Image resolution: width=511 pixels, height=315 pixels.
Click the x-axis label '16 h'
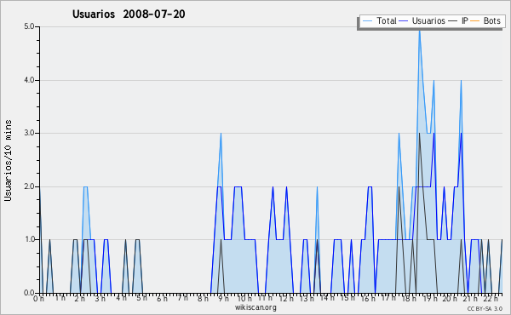(x=368, y=299)
